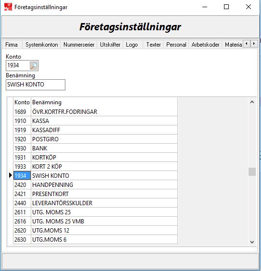Click the Benämning field showing SWISH KONTO
Screen dimensions: 261x271
click(x=36, y=85)
